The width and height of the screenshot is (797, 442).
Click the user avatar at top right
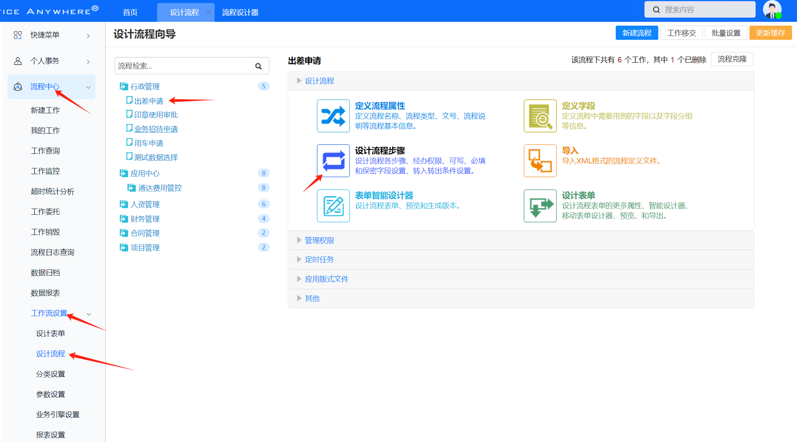click(772, 10)
